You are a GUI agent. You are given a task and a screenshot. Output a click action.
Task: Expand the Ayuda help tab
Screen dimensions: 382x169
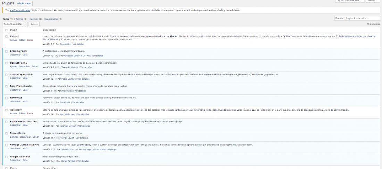(x=373, y=1)
